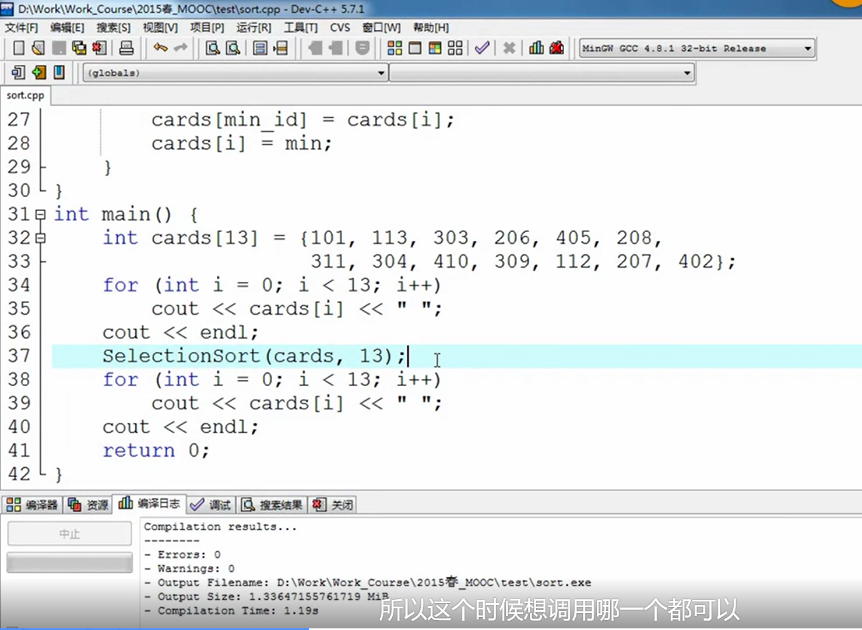This screenshot has height=630, width=862.
Task: Click the 中止 abort button
Action: coord(69,534)
